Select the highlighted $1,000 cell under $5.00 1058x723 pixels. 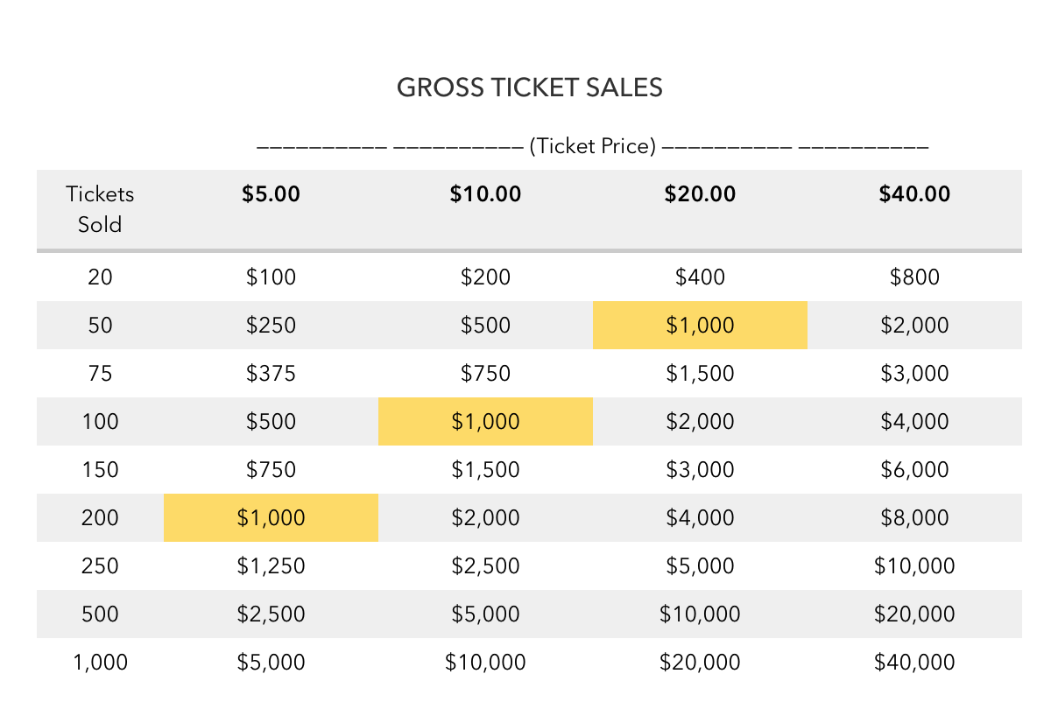(271, 517)
